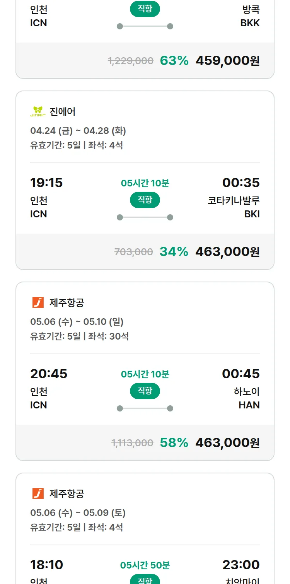The width and height of the screenshot is (290, 584).
Task: Select the 459,000원 Bangkok fare
Action: pyautogui.click(x=227, y=61)
